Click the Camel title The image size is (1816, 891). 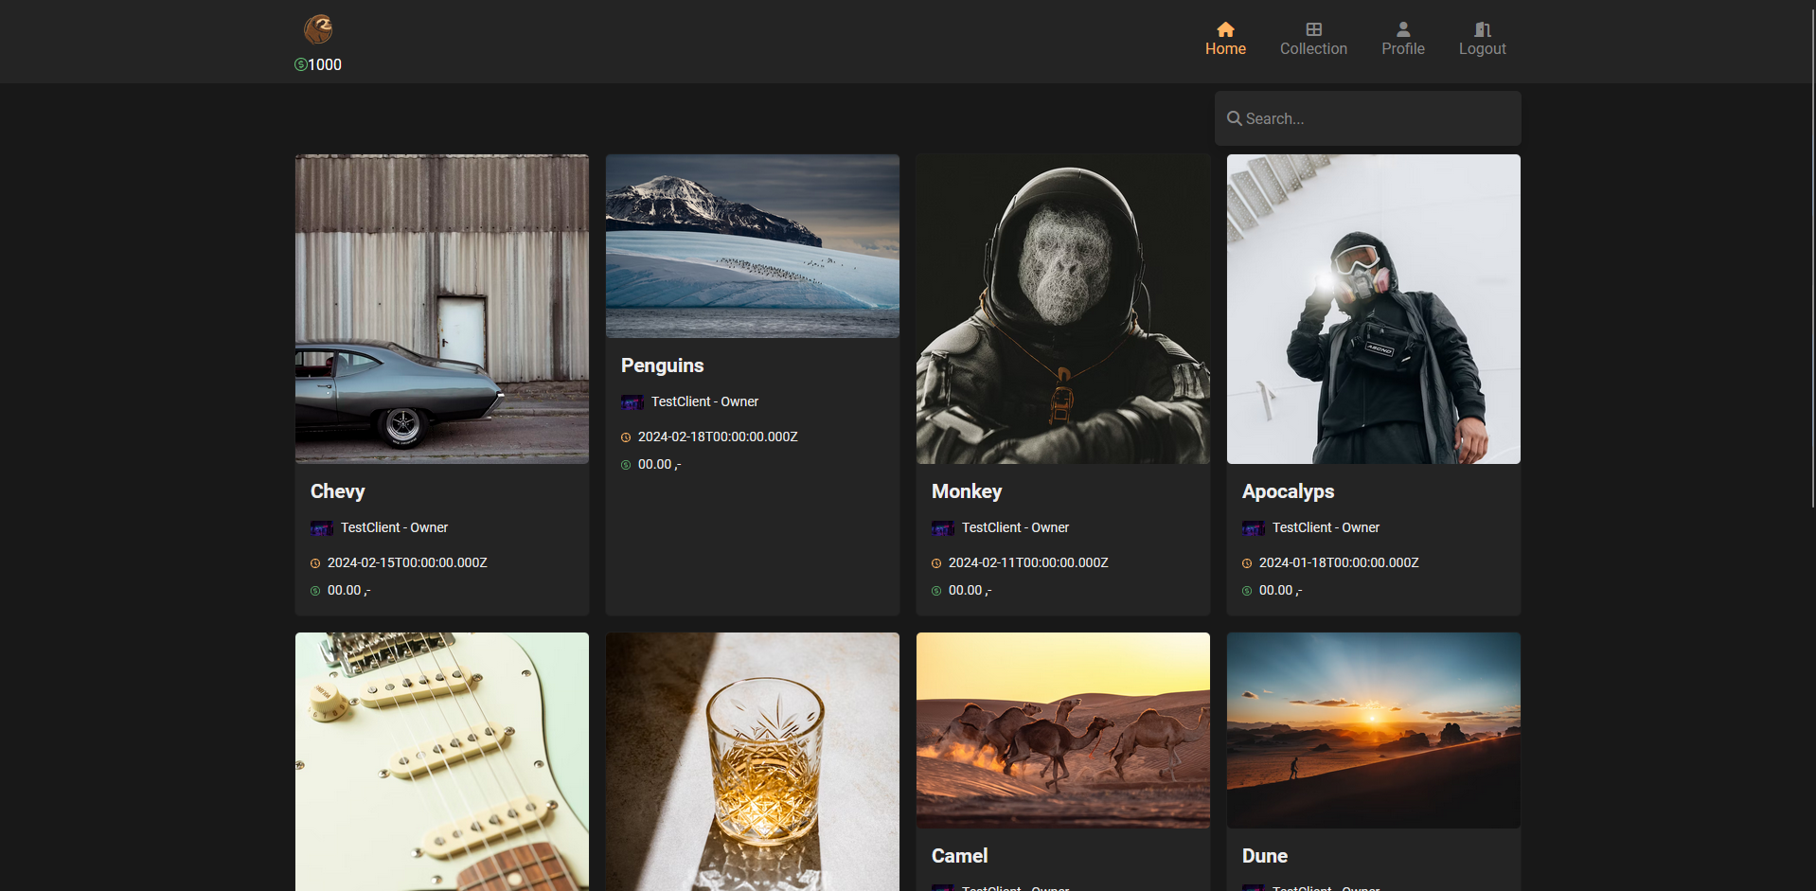960,856
